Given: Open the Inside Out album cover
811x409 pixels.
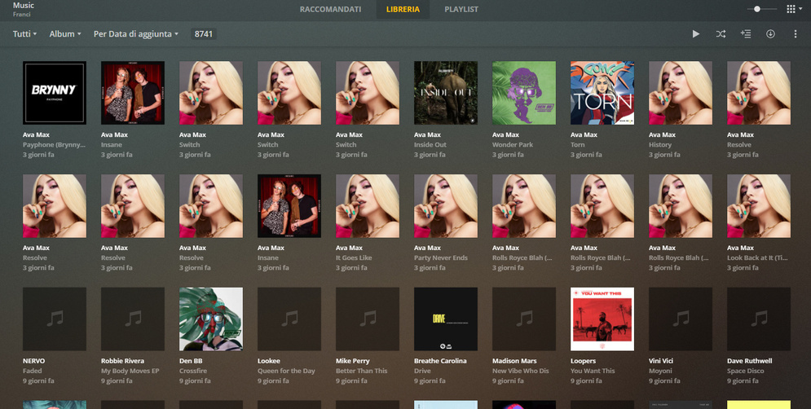Looking at the screenshot, I should [445, 93].
